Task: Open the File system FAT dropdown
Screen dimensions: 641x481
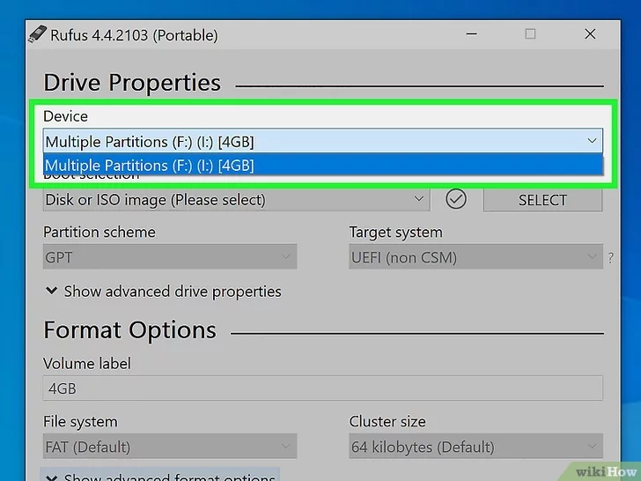Action: pos(170,447)
